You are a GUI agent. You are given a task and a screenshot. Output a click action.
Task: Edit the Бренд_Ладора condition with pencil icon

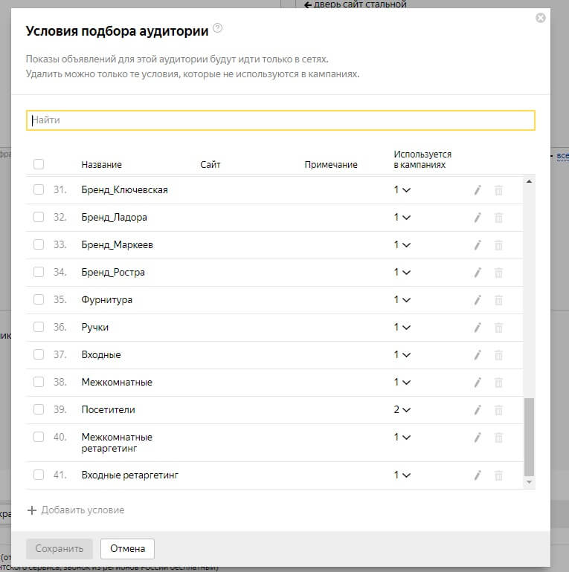pyautogui.click(x=478, y=218)
